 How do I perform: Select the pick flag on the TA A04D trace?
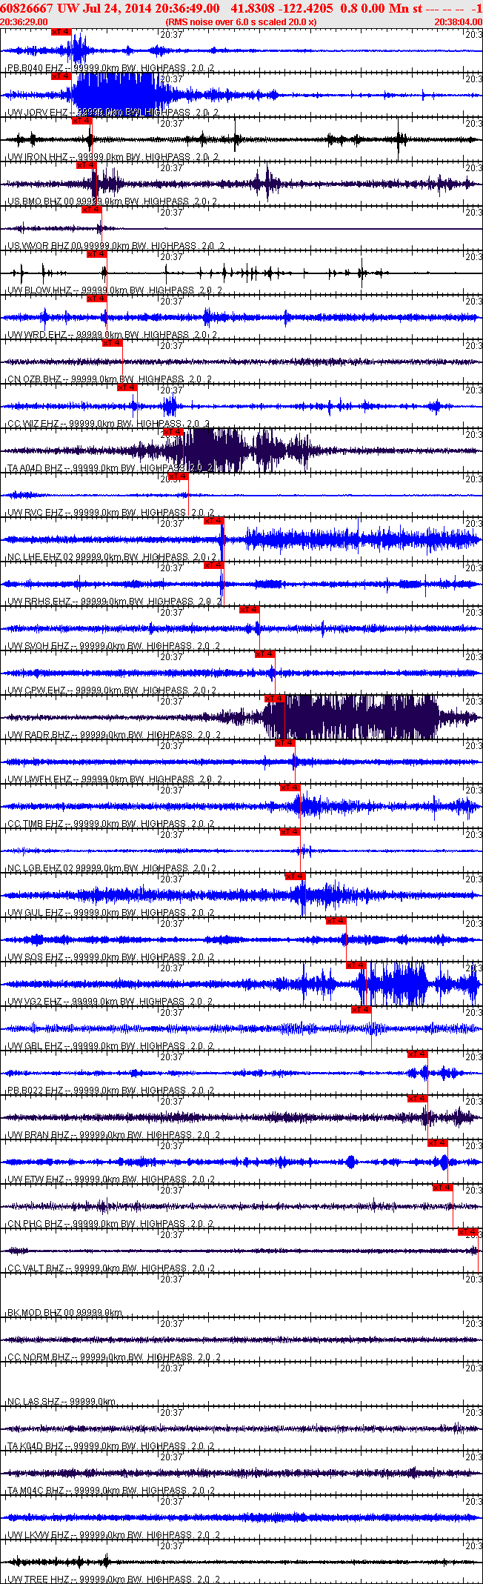[173, 432]
